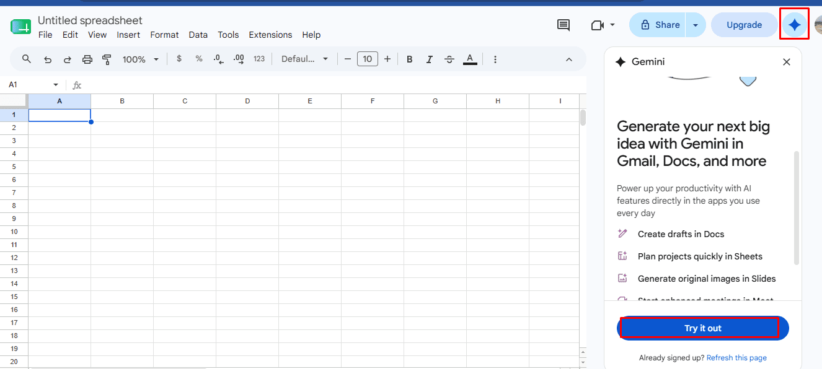822x369 pixels.
Task: Select column H header
Action: coord(498,101)
